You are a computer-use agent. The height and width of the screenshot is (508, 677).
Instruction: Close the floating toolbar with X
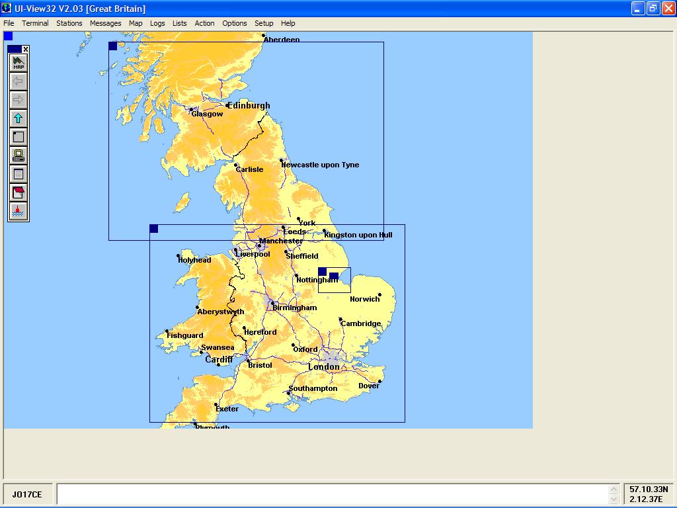click(x=26, y=49)
